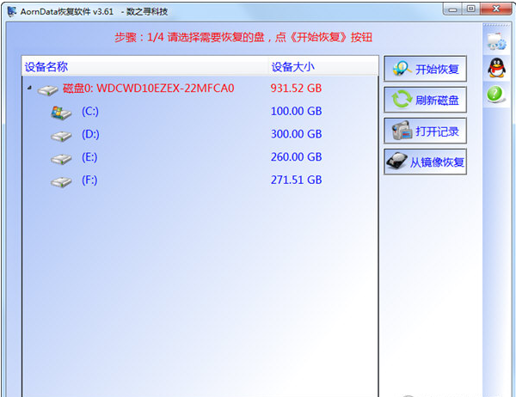The height and width of the screenshot is (397, 516).
Task: Click the 931.52 GB size value
Action: [x=296, y=89]
